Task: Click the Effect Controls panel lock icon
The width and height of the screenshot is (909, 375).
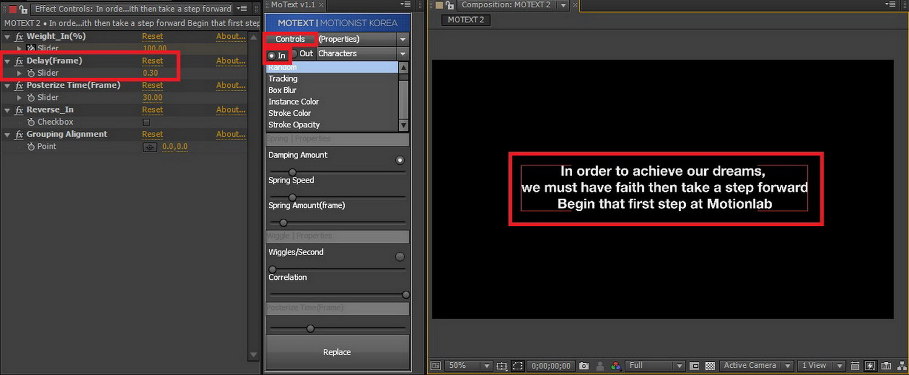Action: pyautogui.click(x=24, y=8)
